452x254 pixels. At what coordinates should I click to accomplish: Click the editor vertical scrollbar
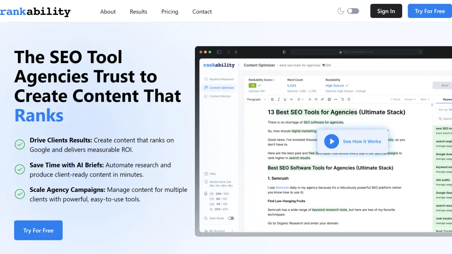click(432, 105)
